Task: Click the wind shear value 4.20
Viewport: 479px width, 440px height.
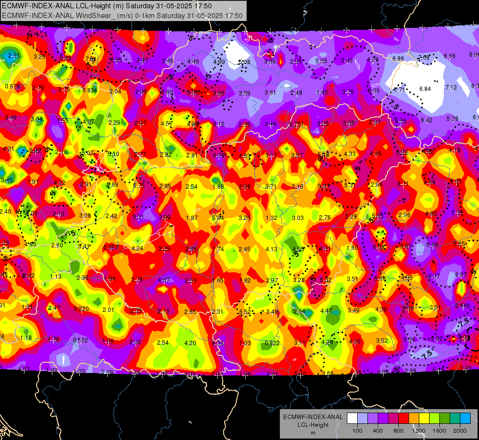Action: pos(190,343)
